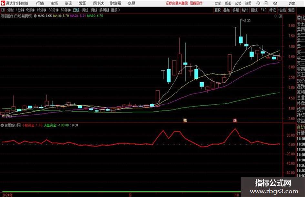Switch to the 15分钟 period
305x197 pixels.
tap(42, 10)
